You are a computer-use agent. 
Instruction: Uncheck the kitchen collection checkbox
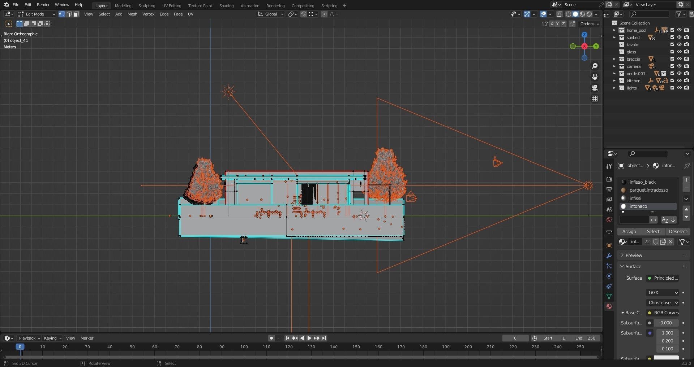[x=672, y=81]
